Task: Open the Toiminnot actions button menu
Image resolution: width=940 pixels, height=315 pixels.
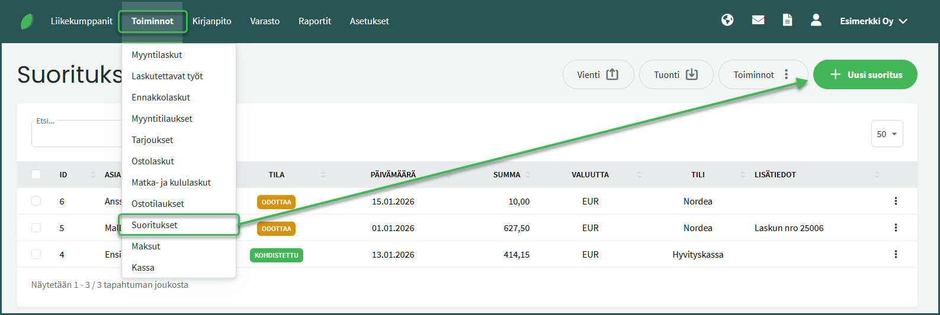Action: (762, 74)
